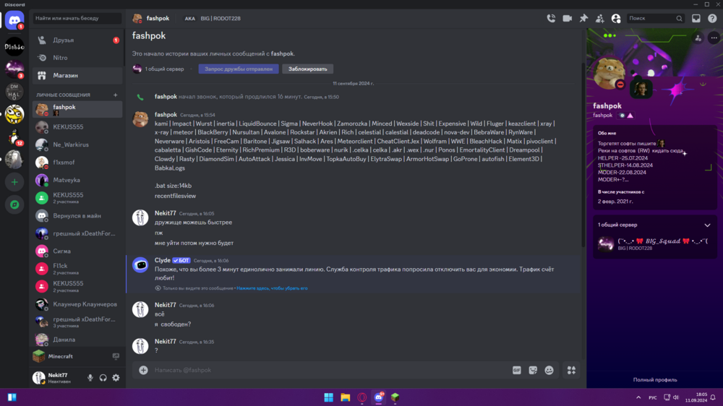Open the sticker picker icon
The width and height of the screenshot is (723, 406).
point(533,370)
